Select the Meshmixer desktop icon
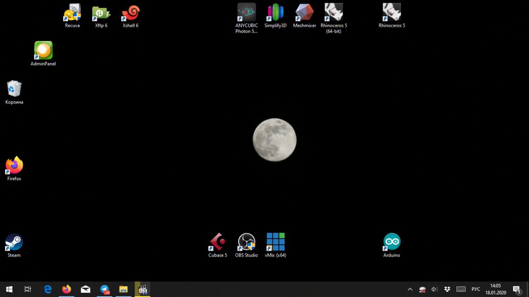Image resolution: width=529 pixels, height=297 pixels. pos(305,16)
